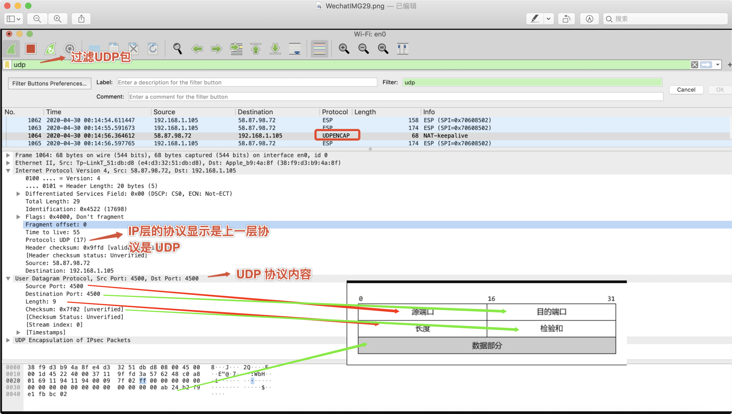This screenshot has width=732, height=414.
Task: Toggle auto scroll during live capture
Action: tap(295, 49)
